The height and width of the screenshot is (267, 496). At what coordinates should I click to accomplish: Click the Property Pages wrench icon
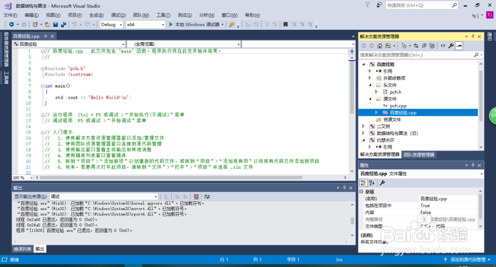[x=382, y=183]
